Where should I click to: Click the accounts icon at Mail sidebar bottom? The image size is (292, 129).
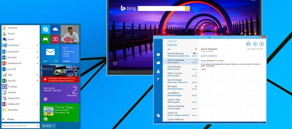pos(158,116)
